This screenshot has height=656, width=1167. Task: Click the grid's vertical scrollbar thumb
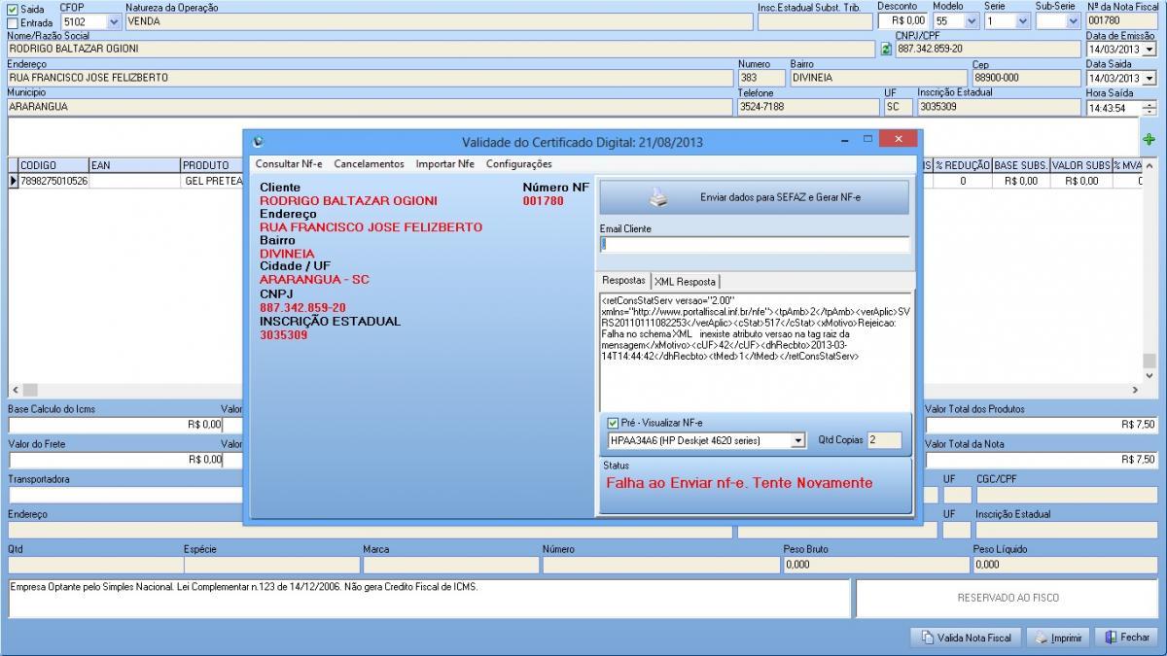(1149, 362)
